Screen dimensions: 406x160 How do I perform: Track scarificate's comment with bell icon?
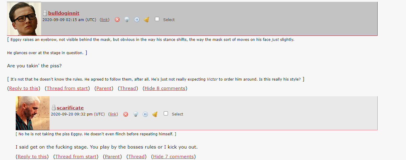point(155,114)
